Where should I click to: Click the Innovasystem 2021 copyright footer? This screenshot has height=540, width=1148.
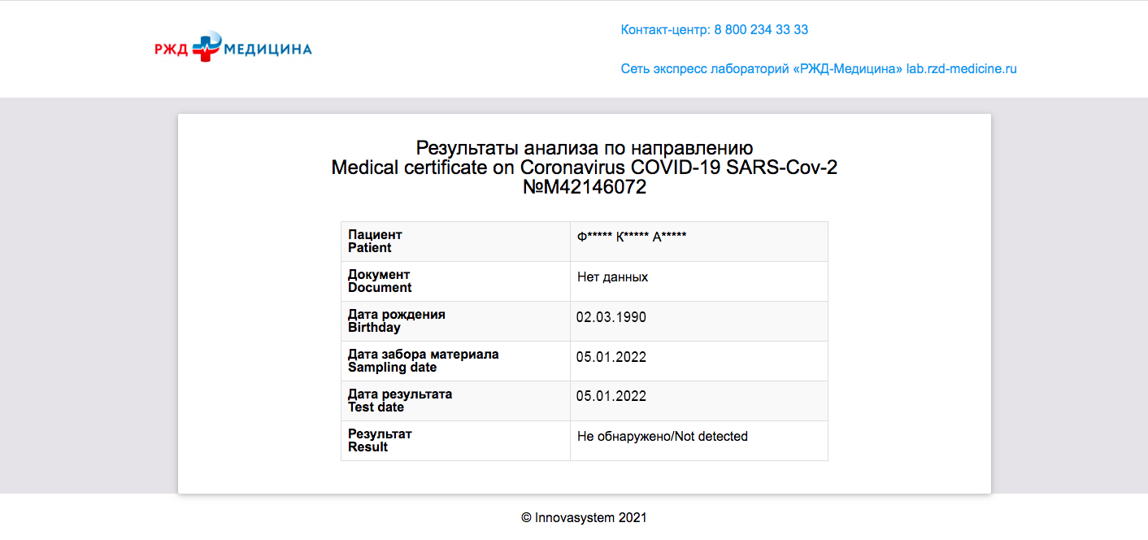tap(584, 517)
